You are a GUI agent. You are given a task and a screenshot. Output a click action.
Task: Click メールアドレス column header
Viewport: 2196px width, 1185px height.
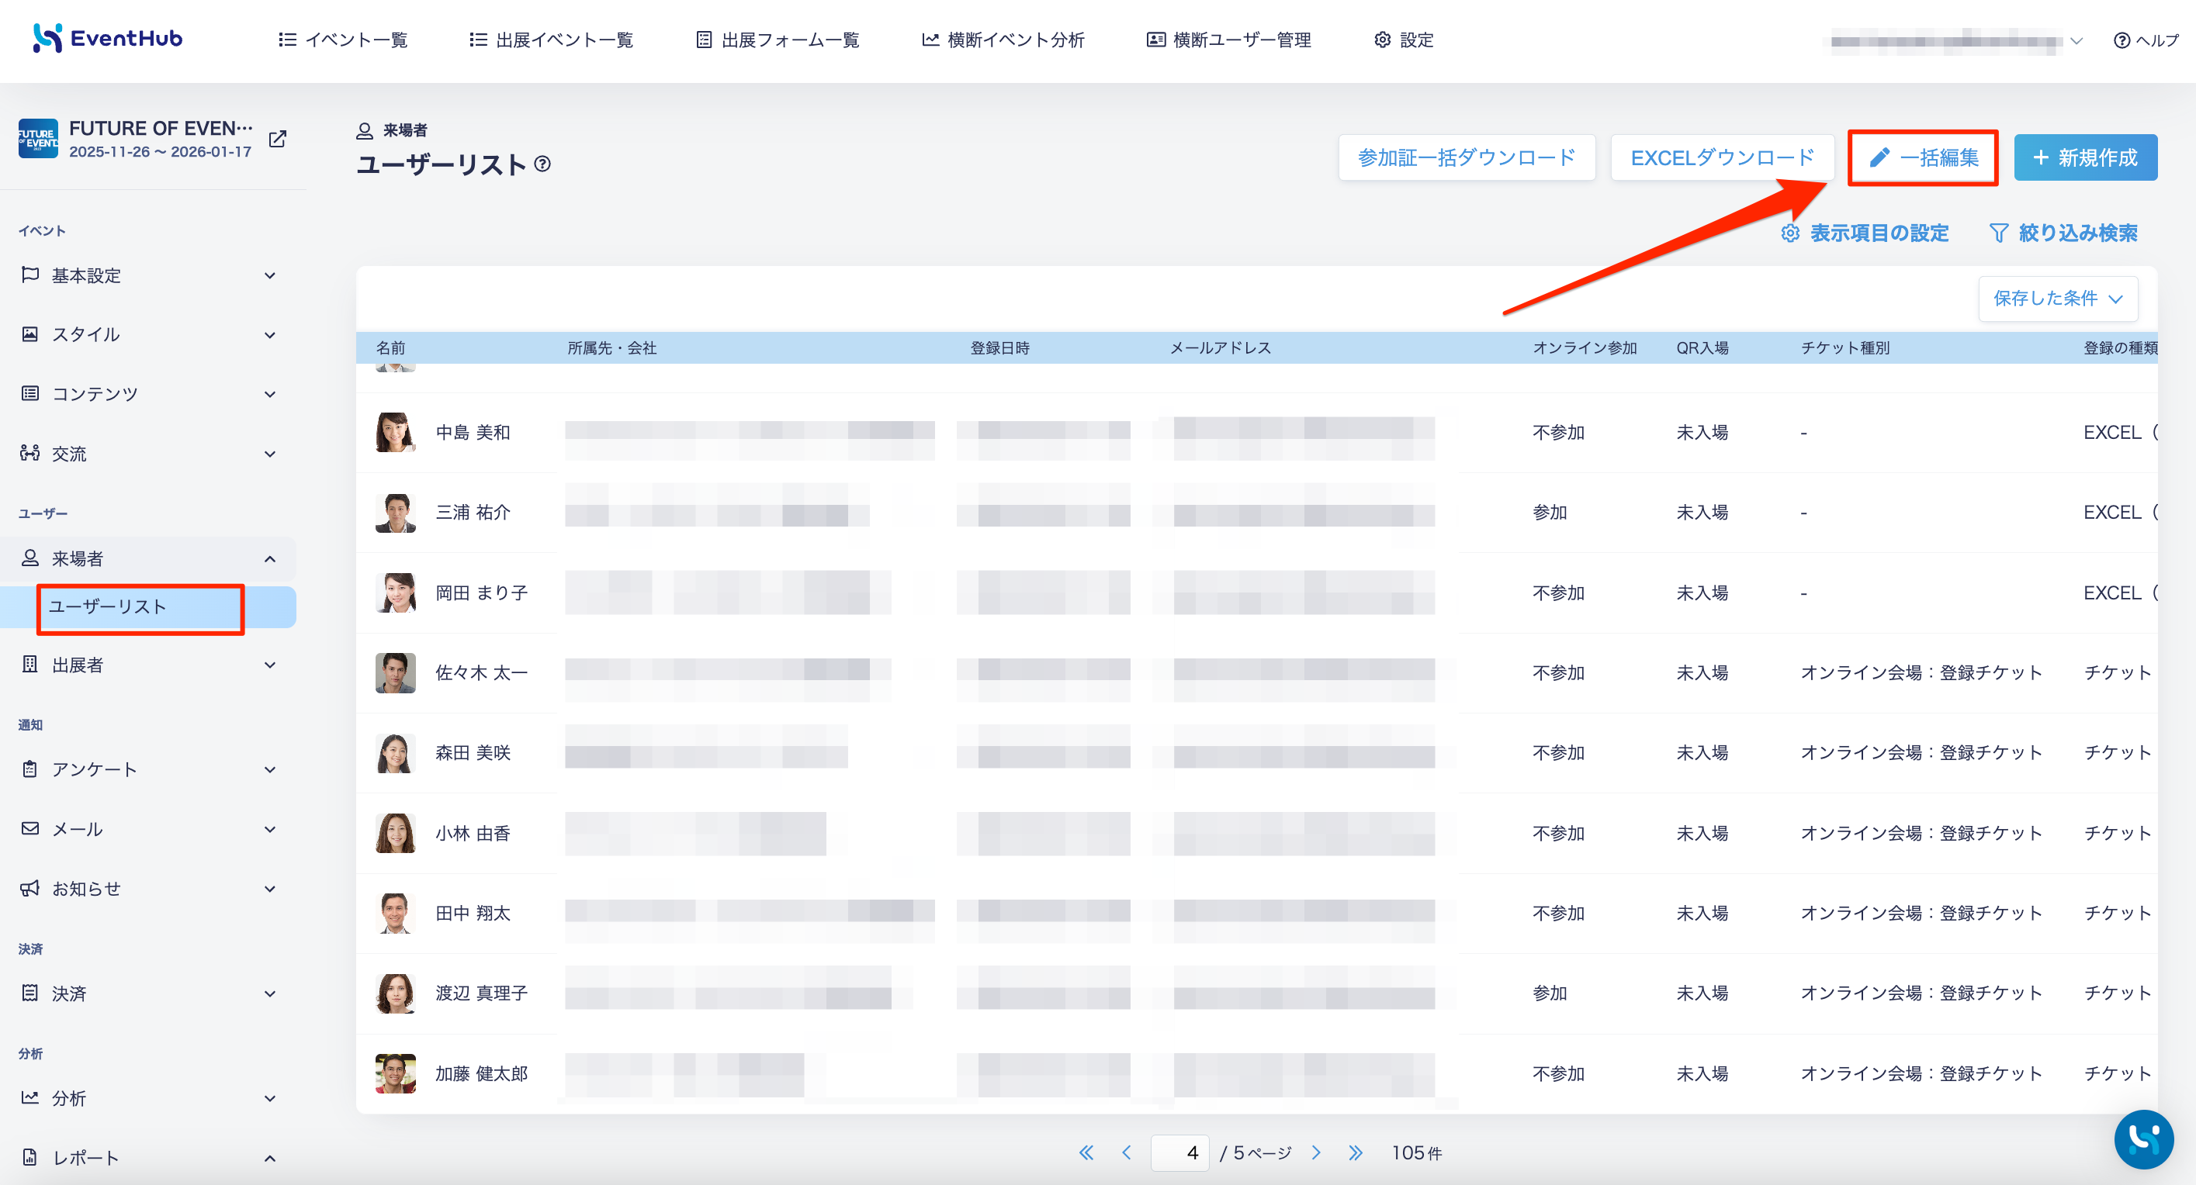coord(1220,347)
